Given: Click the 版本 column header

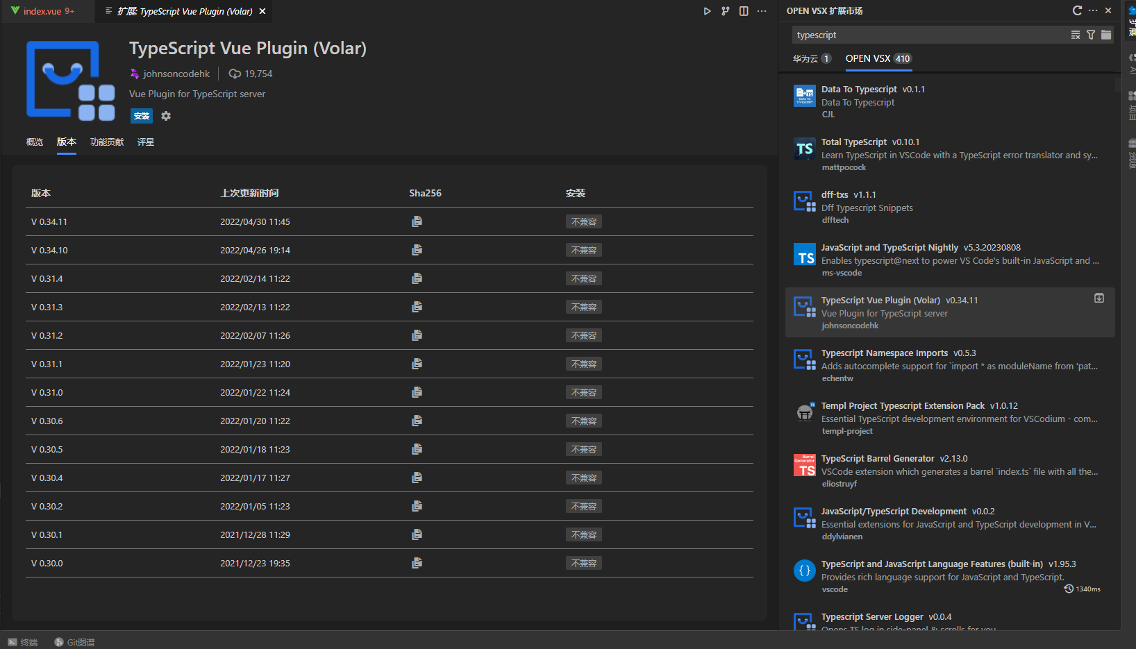Looking at the screenshot, I should [41, 193].
